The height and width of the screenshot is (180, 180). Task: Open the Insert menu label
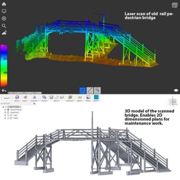point(88,101)
